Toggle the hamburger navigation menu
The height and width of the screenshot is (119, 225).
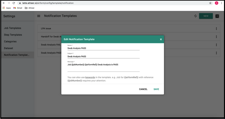pos(39,16)
